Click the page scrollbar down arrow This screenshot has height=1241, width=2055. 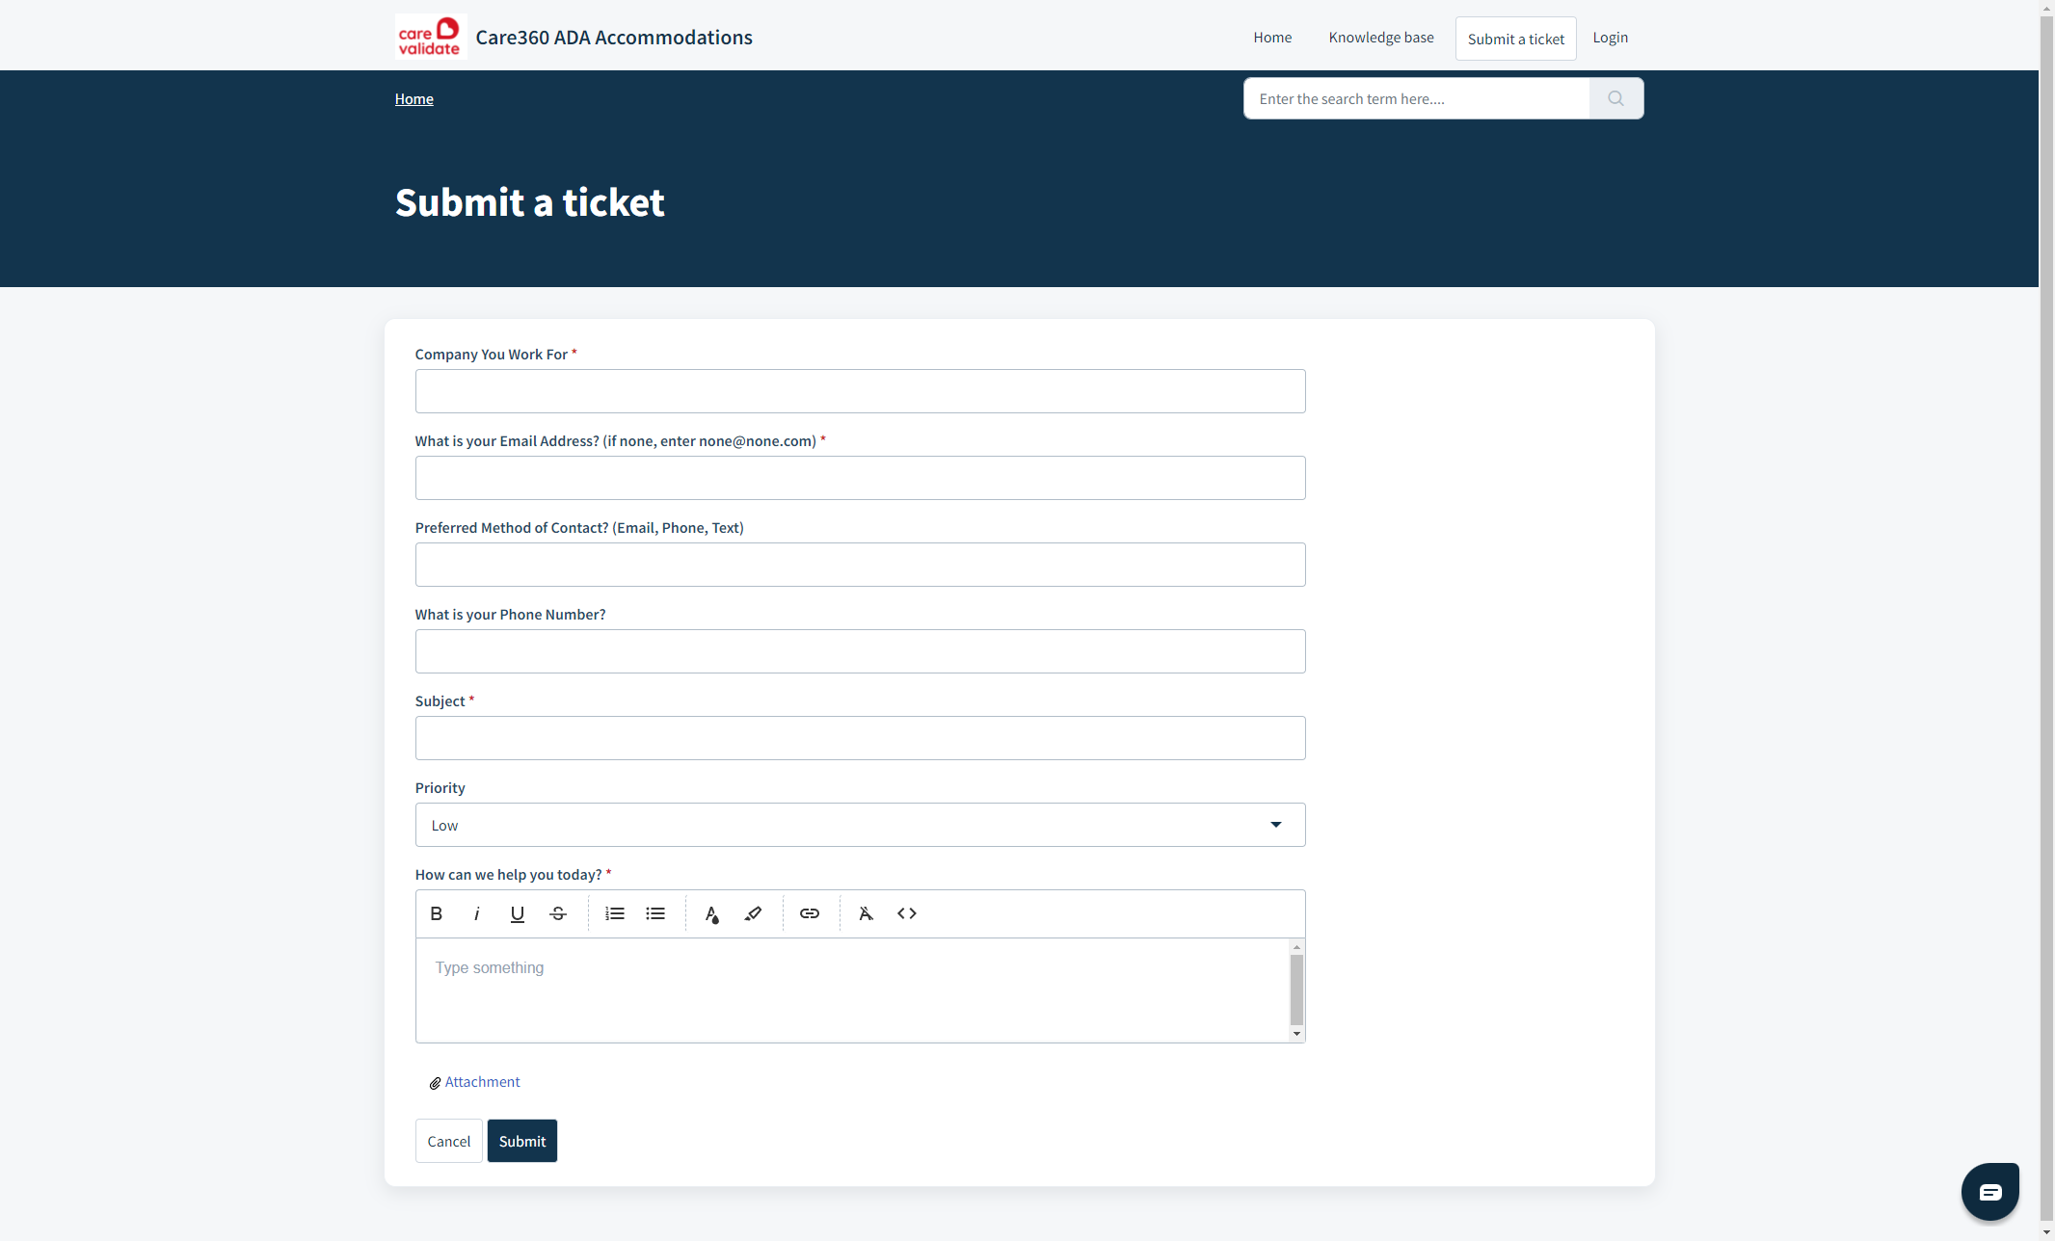point(2046,1232)
